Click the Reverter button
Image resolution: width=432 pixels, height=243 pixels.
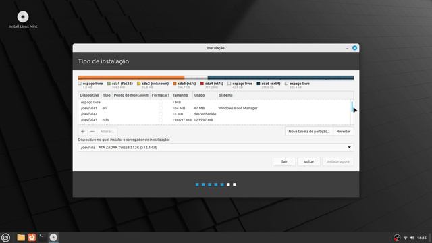click(x=344, y=132)
